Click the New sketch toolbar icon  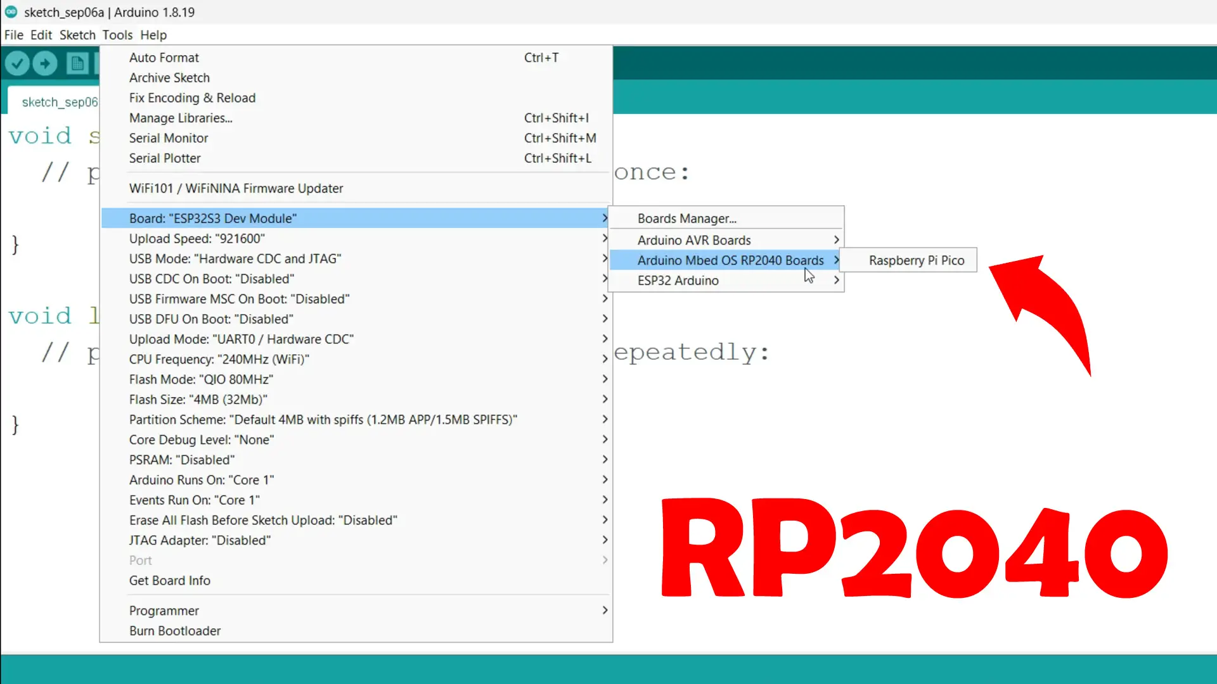(78, 63)
